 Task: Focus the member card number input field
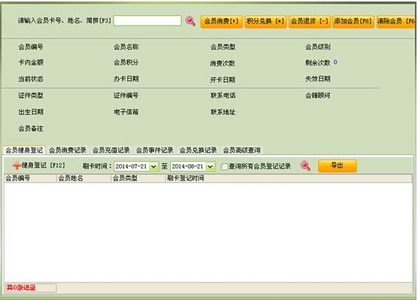pyautogui.click(x=148, y=20)
